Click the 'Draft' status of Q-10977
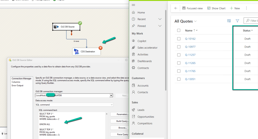This screenshot has height=139, width=258. click(247, 47)
